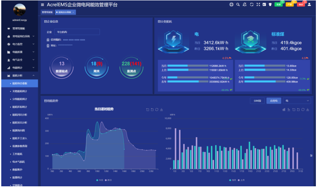Open the yellow serious alarm badge
The image size is (318, 188).
point(290,5)
